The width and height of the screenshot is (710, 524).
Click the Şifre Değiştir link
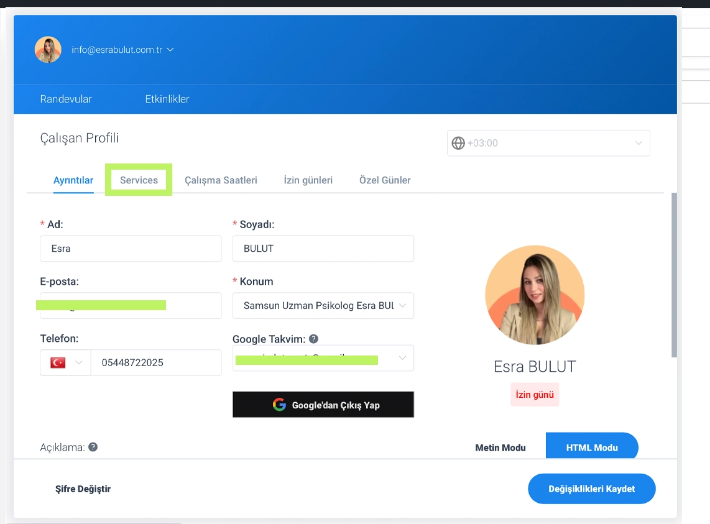[x=83, y=489]
